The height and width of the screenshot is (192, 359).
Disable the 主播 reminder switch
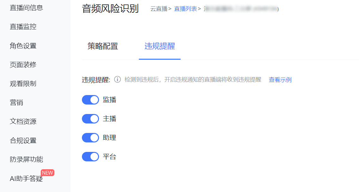[x=90, y=119]
